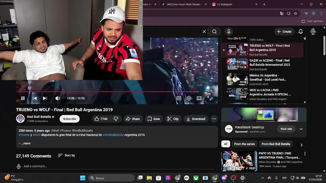Open YouTube notifications bell
326x183 pixels.
(x=301, y=32)
